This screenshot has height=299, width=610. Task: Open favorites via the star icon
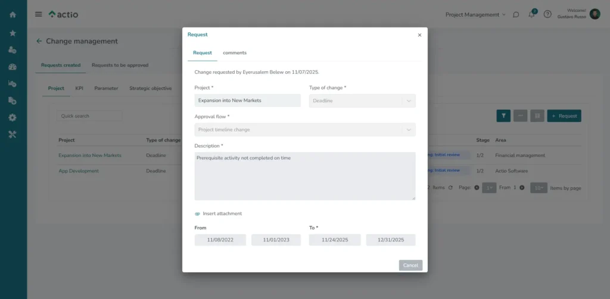[13, 33]
